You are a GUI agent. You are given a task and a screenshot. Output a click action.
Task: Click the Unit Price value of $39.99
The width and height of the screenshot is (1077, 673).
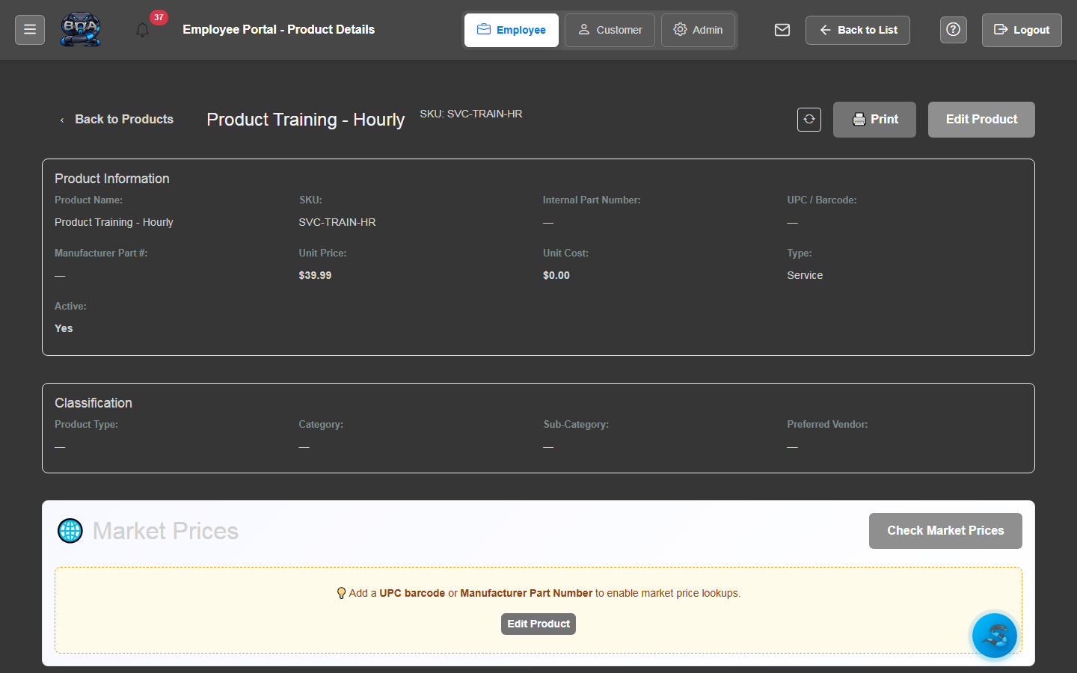click(x=315, y=275)
